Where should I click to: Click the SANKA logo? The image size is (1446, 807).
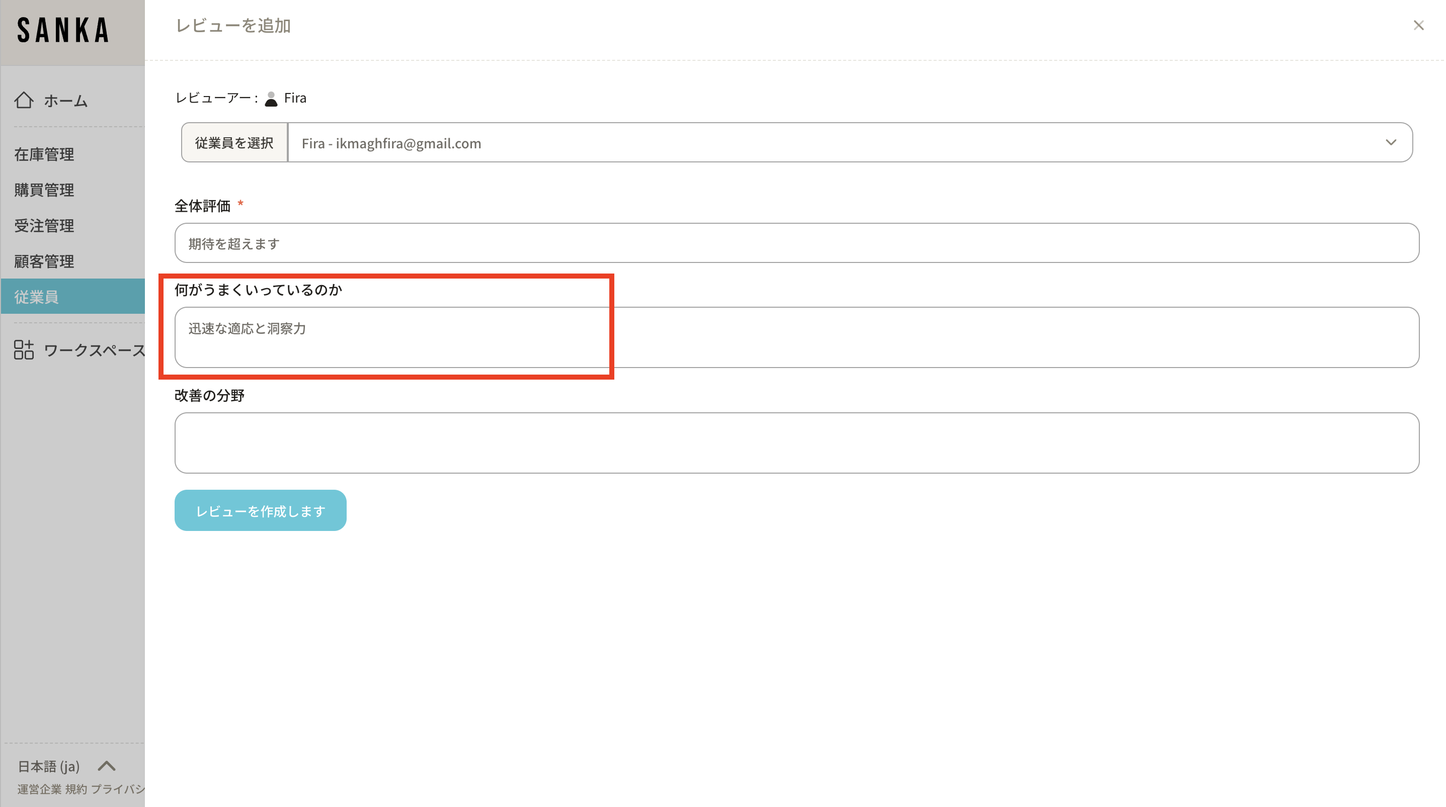[x=63, y=30]
